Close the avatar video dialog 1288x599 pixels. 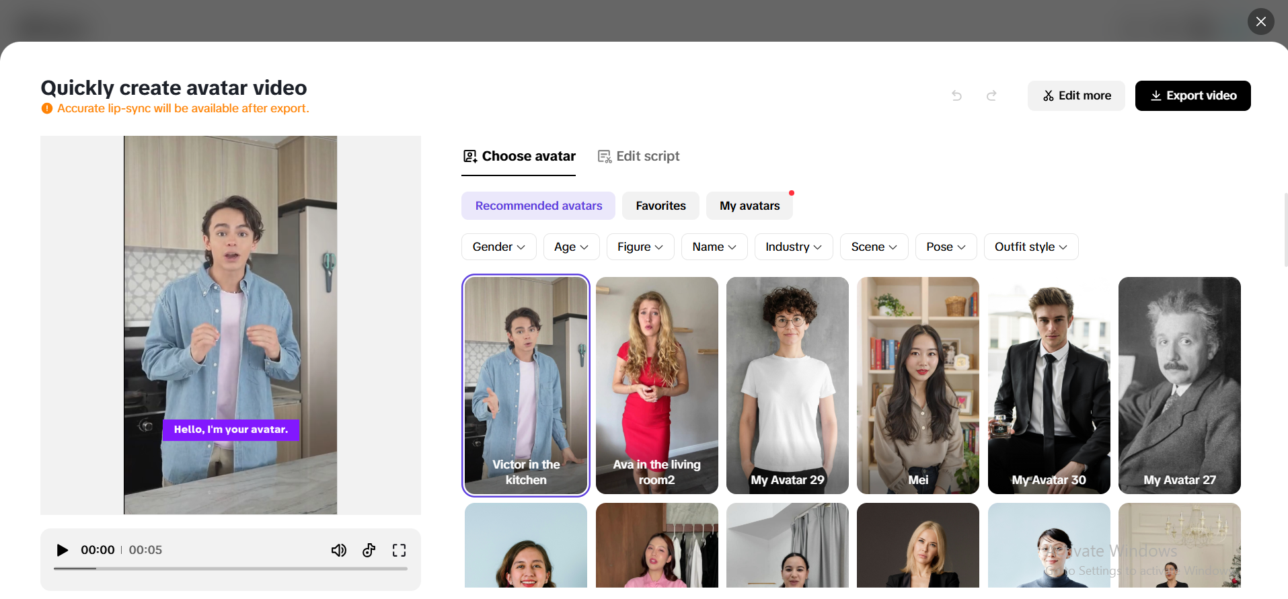tap(1260, 22)
